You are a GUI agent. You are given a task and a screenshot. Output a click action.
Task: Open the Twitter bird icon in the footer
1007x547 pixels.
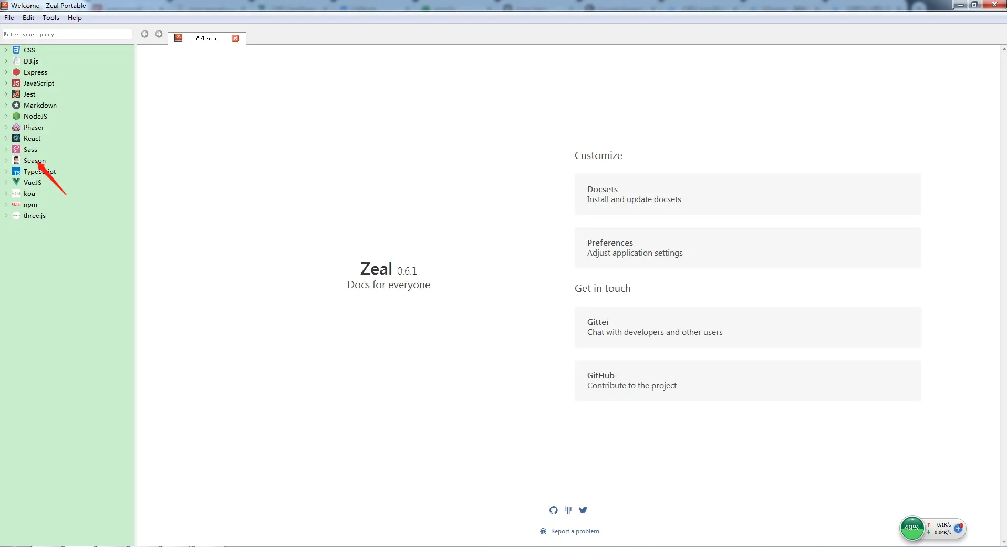pos(583,510)
